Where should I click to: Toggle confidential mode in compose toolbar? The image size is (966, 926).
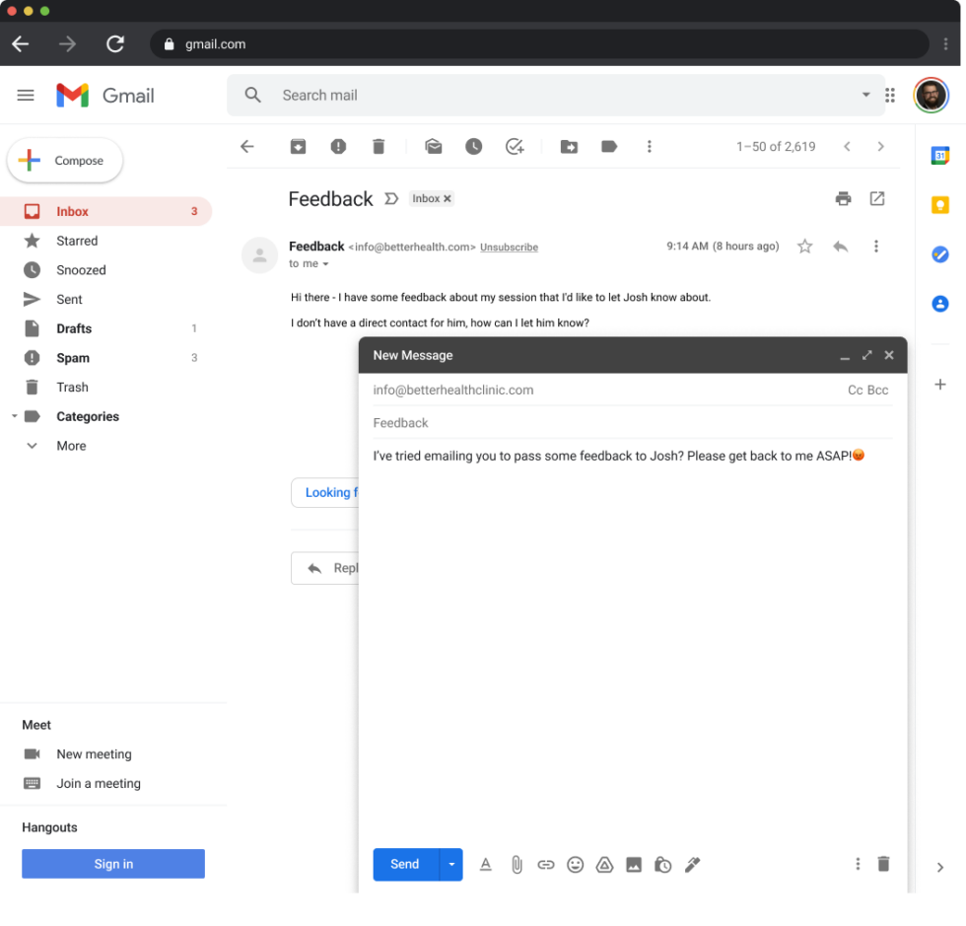pos(663,865)
